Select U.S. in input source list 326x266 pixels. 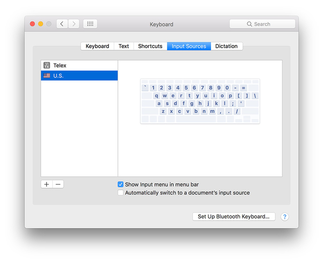[x=79, y=75]
